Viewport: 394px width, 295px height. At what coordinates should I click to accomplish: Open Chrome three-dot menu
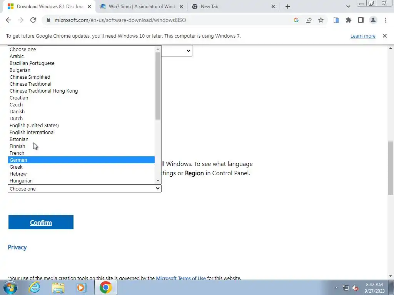386,20
